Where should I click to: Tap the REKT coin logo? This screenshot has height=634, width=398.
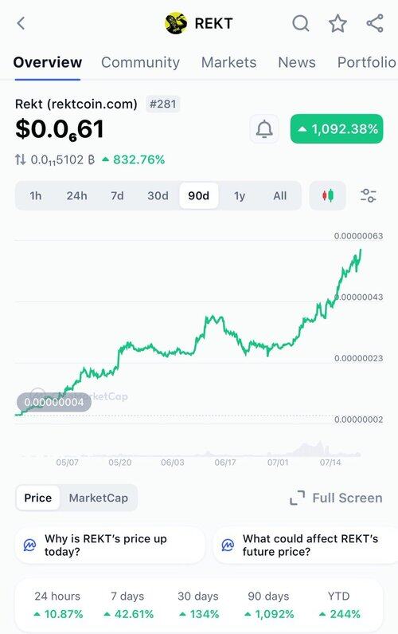(176, 23)
